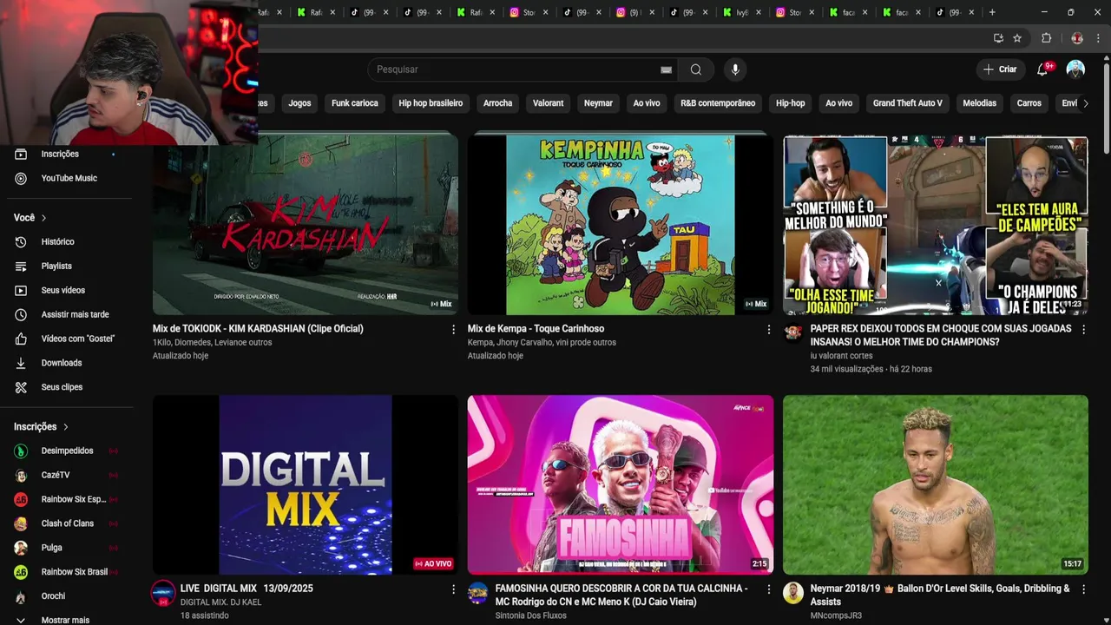Screen dimensions: 1111x625
Task: Select the Jogos filter chip
Action: 299,103
